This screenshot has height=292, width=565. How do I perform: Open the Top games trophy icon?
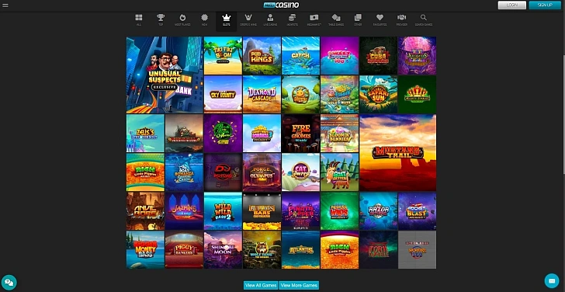[x=161, y=20]
